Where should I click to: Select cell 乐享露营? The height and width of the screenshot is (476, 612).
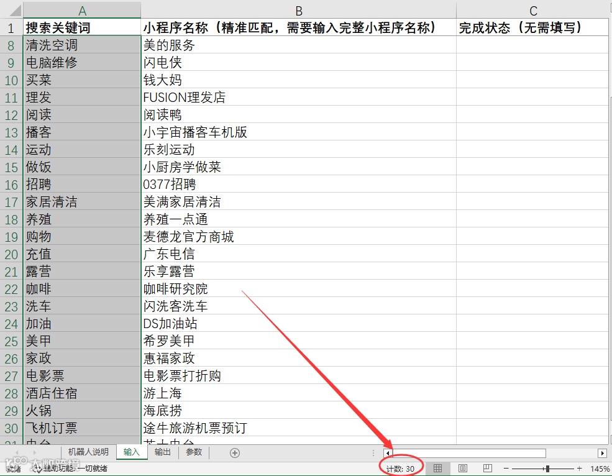[299, 272]
